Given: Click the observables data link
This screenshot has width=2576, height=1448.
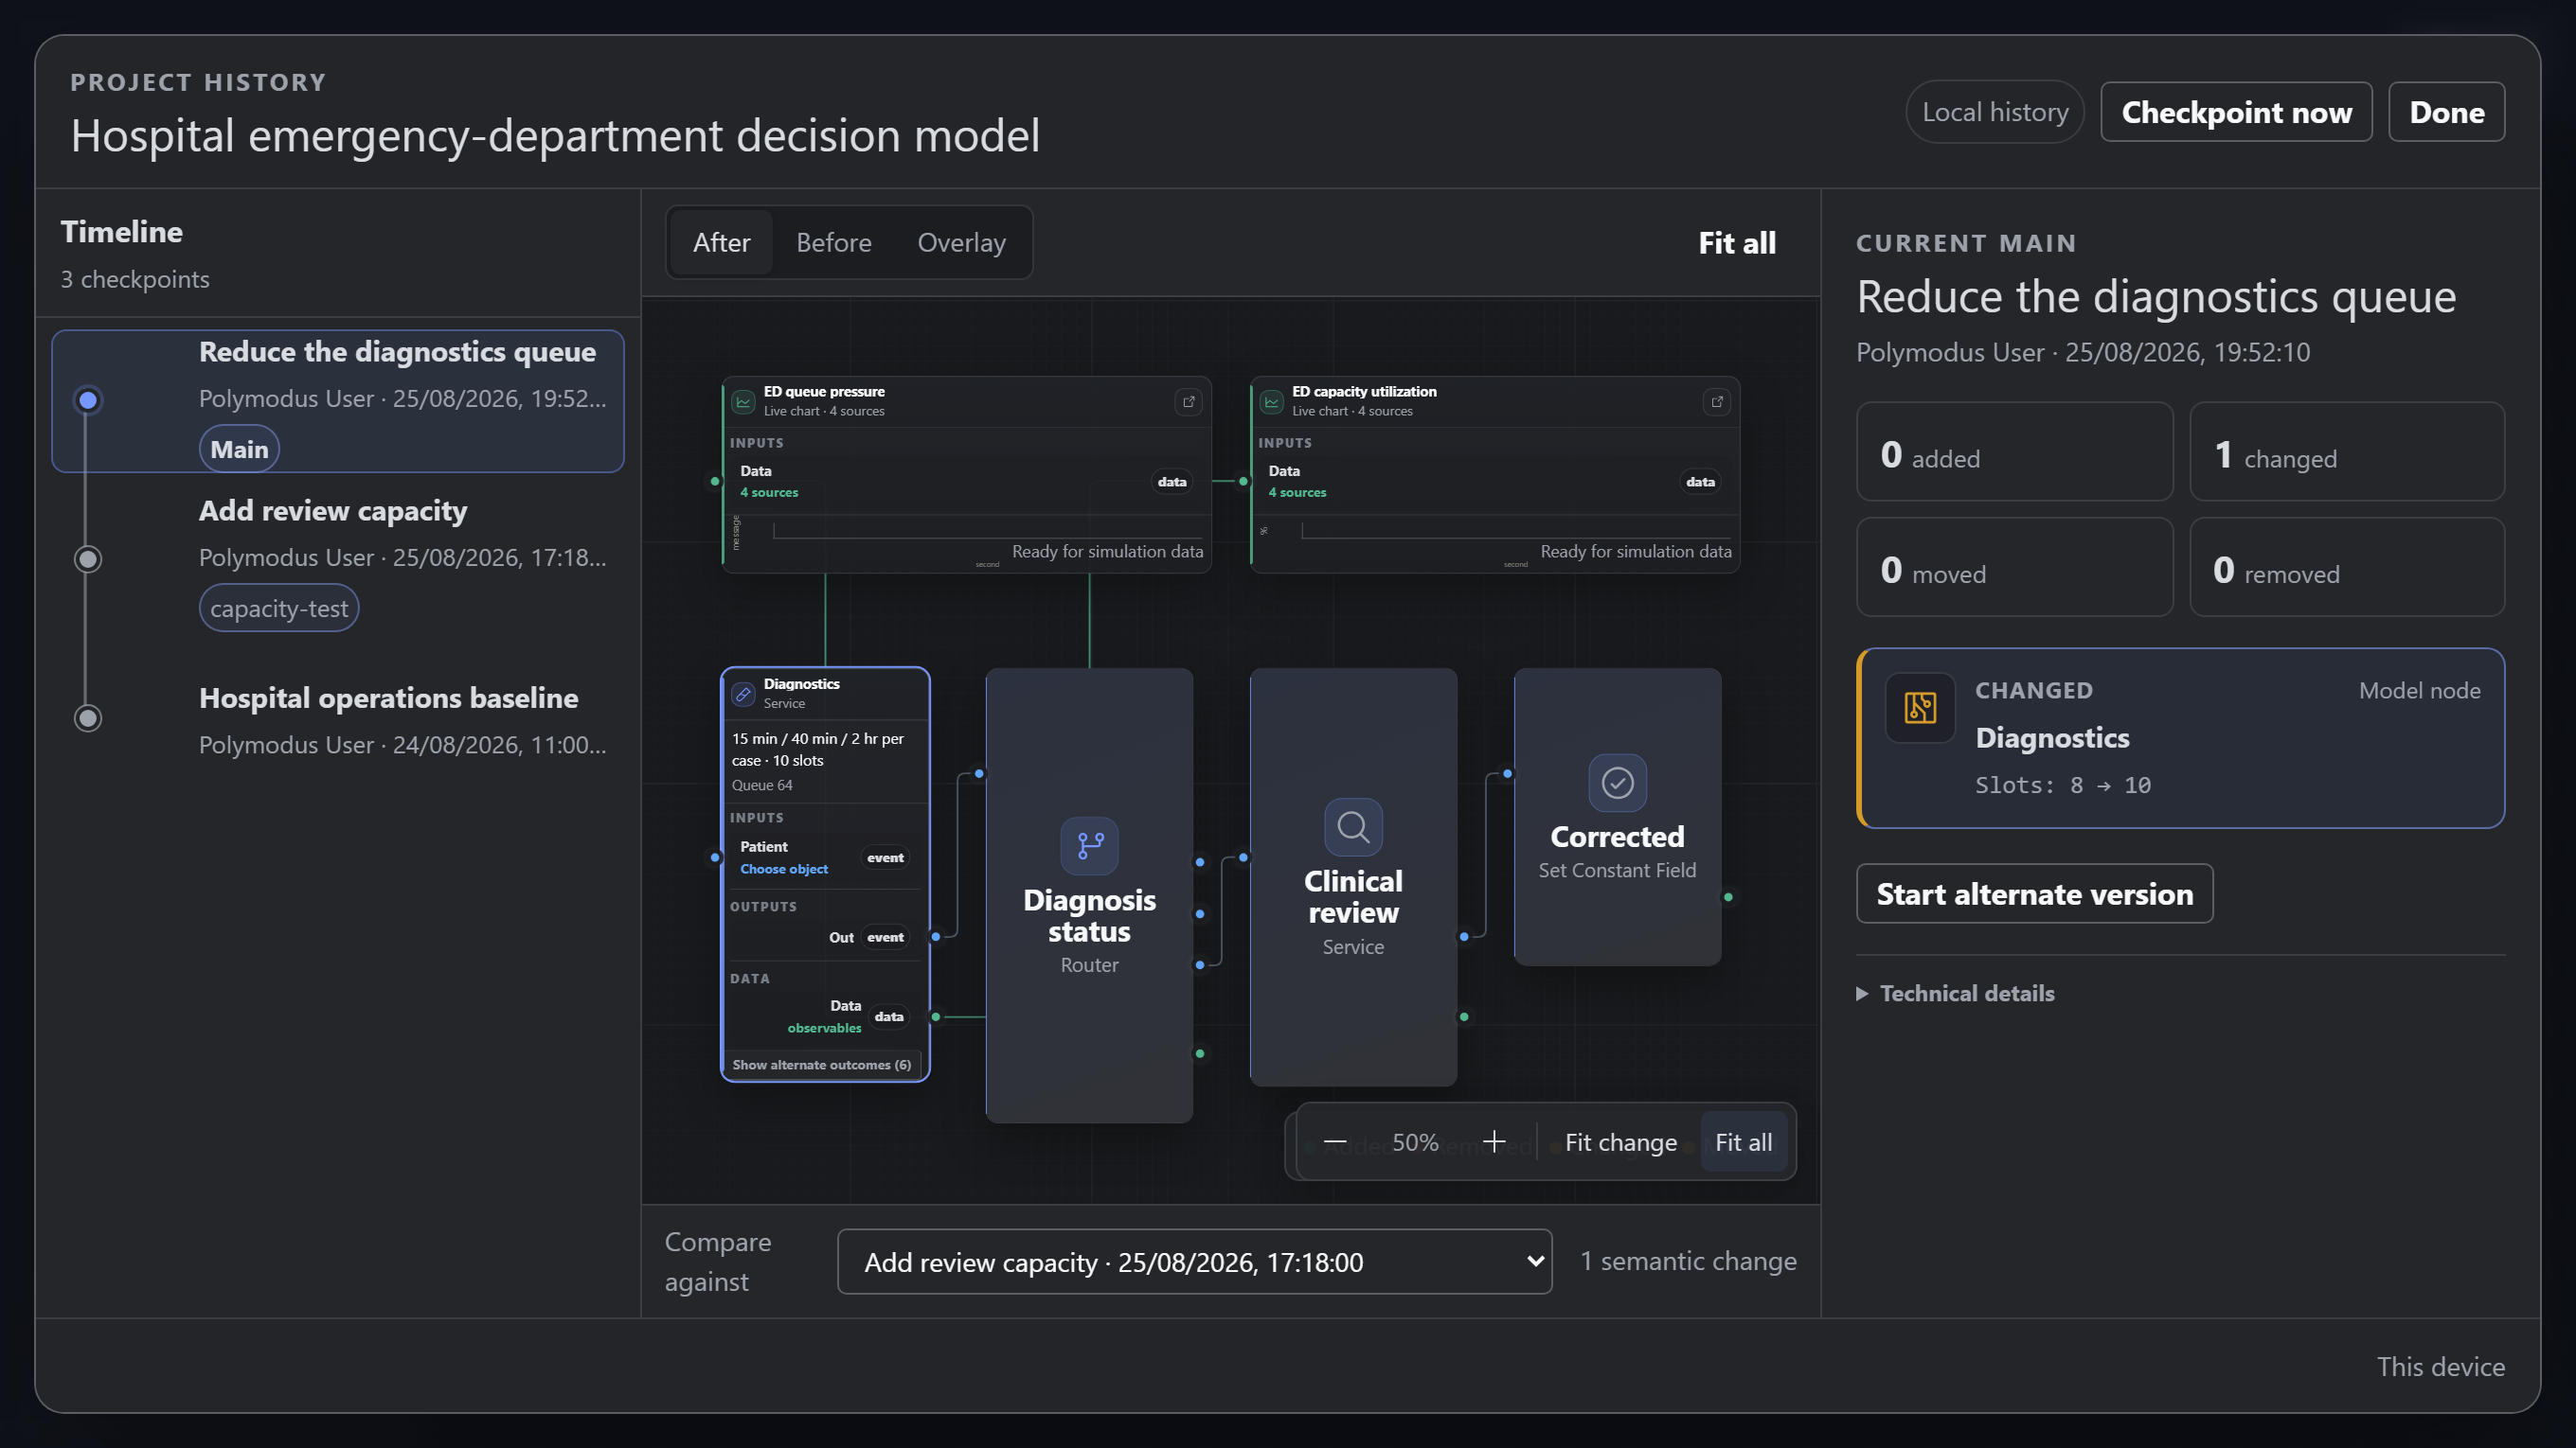Looking at the screenshot, I should point(823,1029).
